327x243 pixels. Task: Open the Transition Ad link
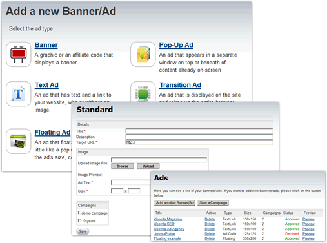[180, 85]
